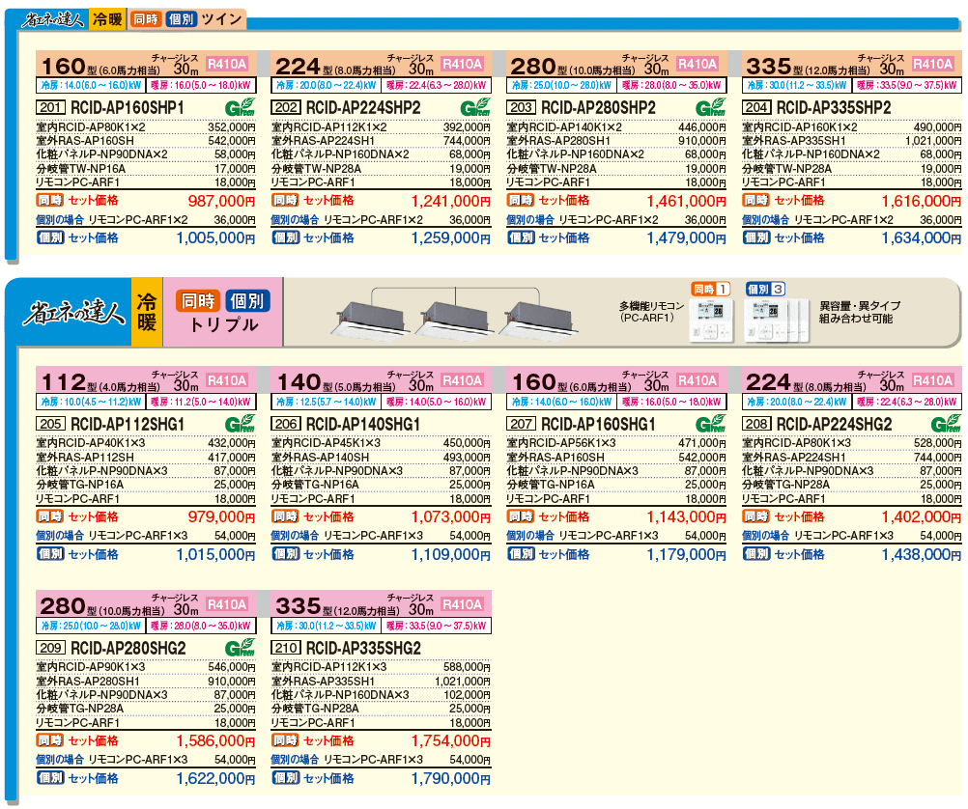Image resolution: width=968 pixels, height=809 pixels.
Task: Click the set price 1,241,000円
Action: [450, 201]
